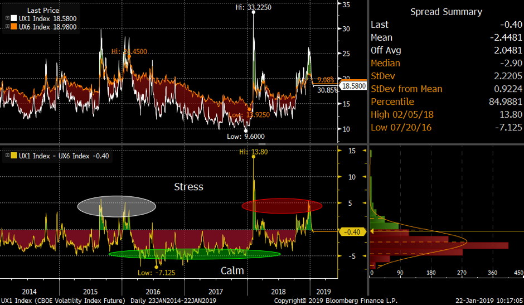Click the 30 tick on the price axis
The image size is (524, 305).
pos(346,29)
